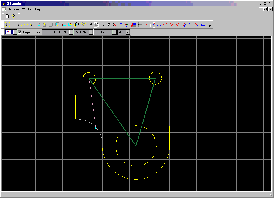
Task: Open the Auxiliary layer dropdown
Action: pyautogui.click(x=91, y=32)
